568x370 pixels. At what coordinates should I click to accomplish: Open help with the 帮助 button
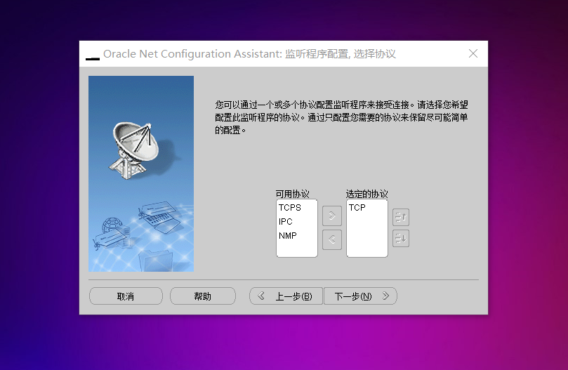point(203,296)
